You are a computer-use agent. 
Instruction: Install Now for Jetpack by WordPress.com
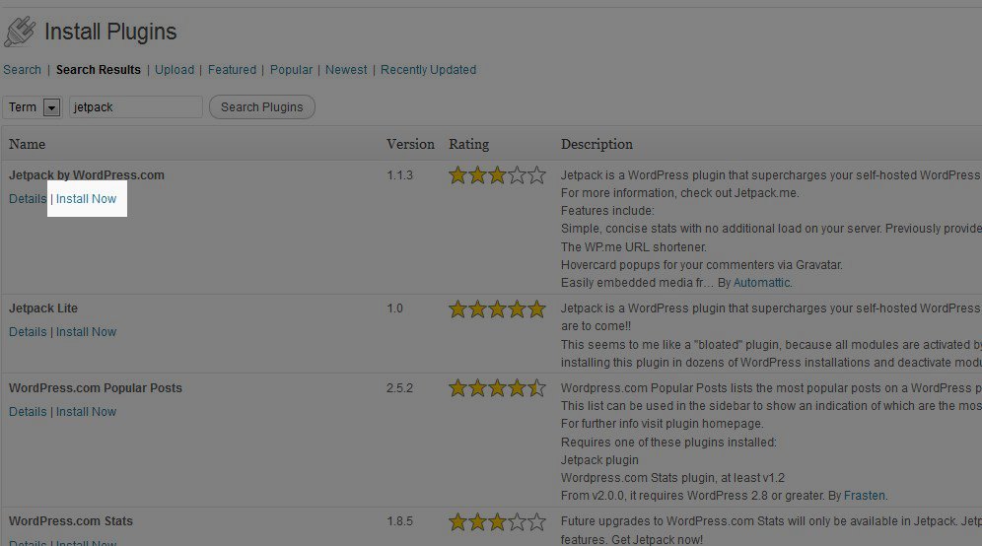pyautogui.click(x=87, y=199)
